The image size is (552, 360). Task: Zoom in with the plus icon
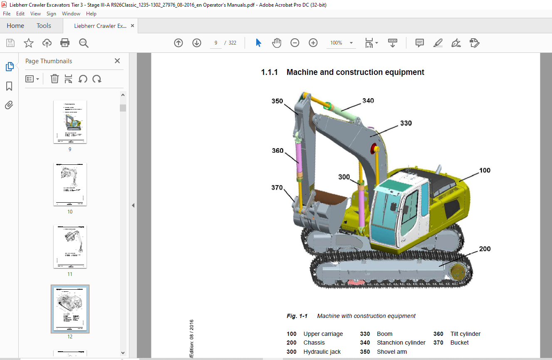point(313,43)
